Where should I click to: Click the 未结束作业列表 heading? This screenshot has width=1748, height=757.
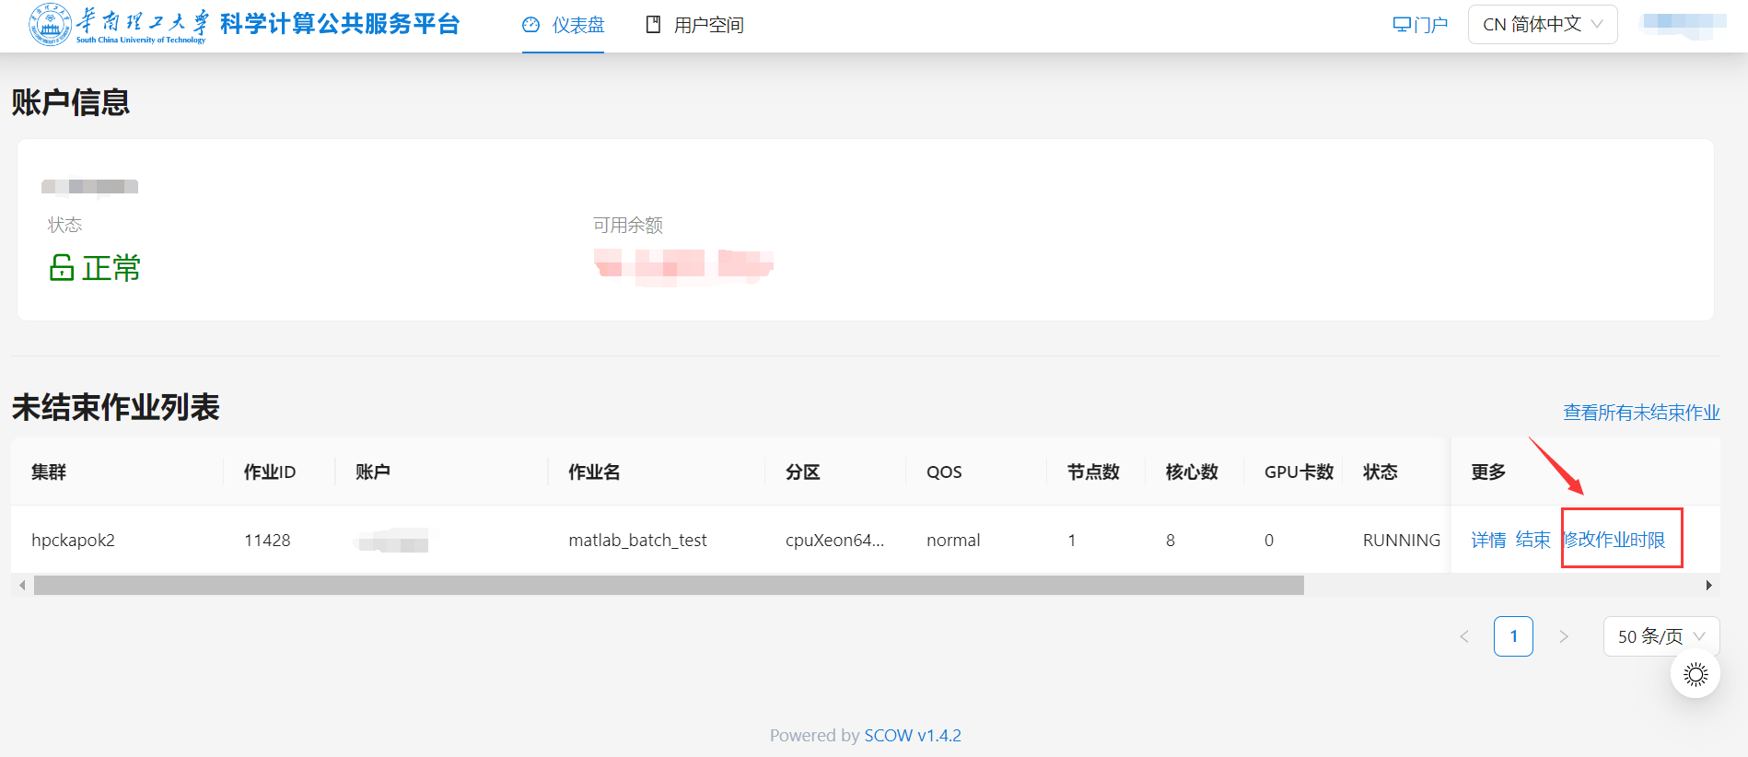coord(116,407)
